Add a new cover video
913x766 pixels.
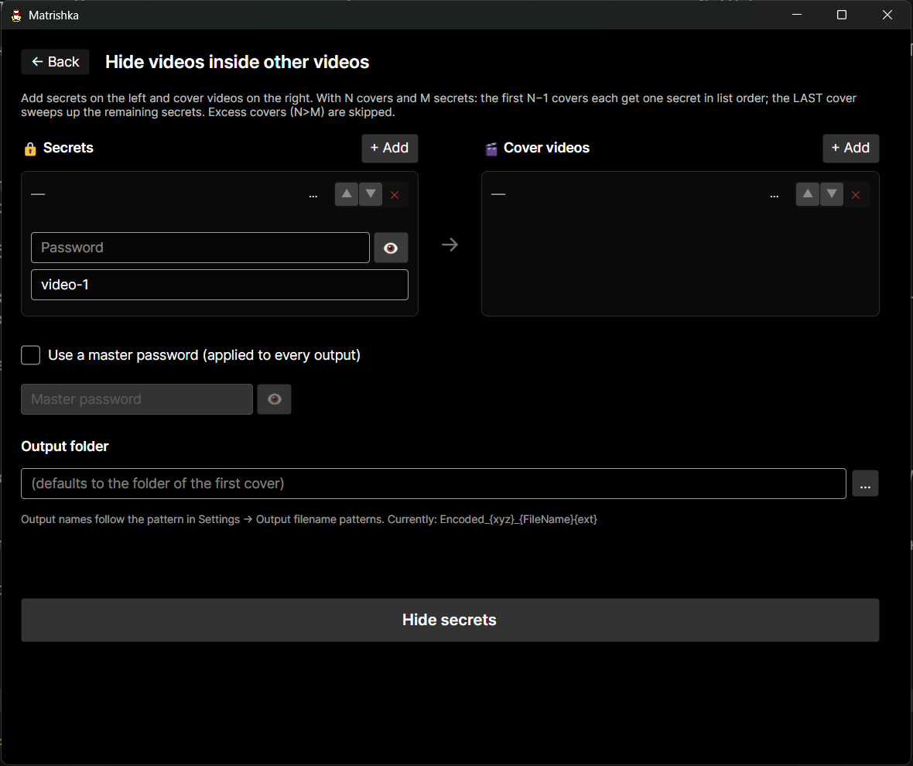(850, 149)
